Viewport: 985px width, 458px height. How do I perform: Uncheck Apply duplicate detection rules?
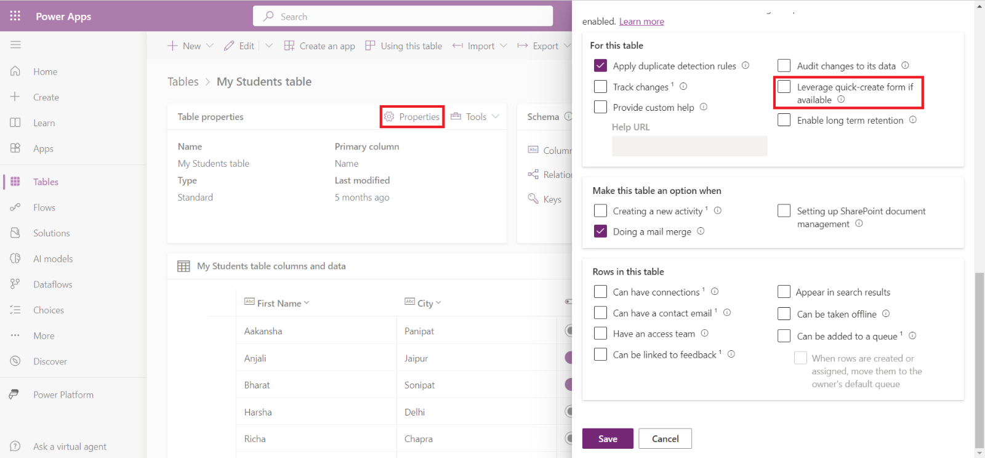click(600, 66)
